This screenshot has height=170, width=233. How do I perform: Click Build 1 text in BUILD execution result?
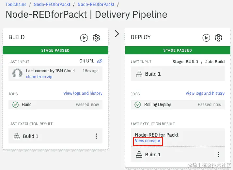click(31, 136)
